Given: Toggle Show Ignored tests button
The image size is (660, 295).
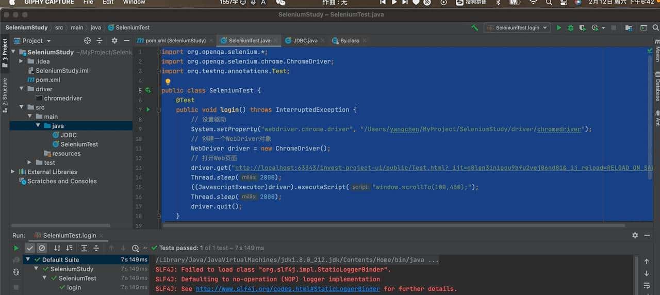Looking at the screenshot, I should [42, 248].
